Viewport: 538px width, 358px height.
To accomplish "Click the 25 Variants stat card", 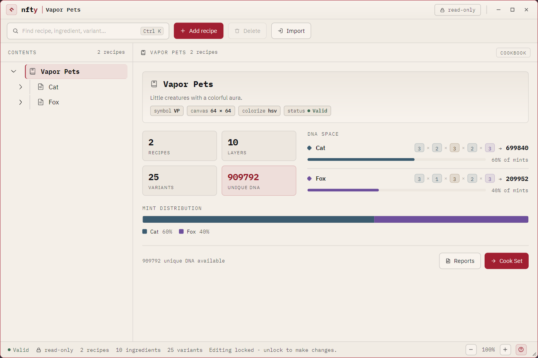I will pyautogui.click(x=180, y=181).
